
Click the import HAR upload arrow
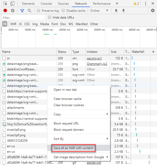(116, 11)
